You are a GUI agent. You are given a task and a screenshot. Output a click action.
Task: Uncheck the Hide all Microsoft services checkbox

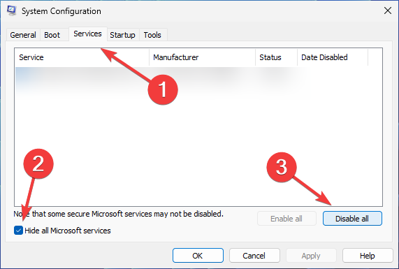coord(19,231)
